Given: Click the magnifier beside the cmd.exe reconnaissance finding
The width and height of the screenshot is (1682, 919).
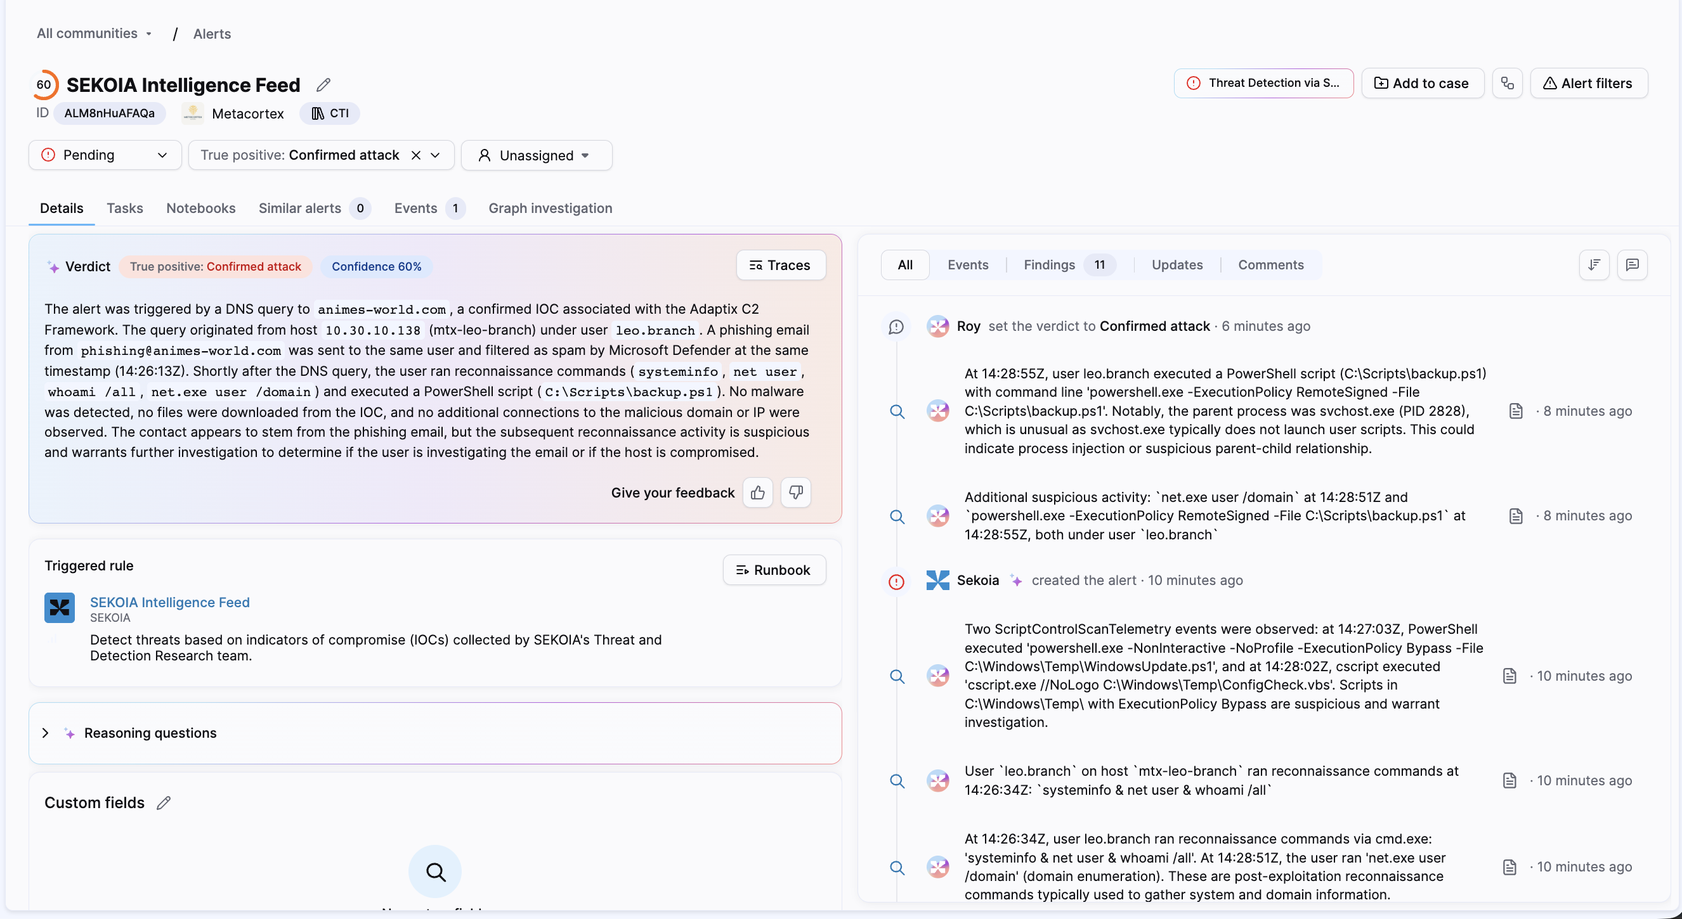Looking at the screenshot, I should pos(897,868).
